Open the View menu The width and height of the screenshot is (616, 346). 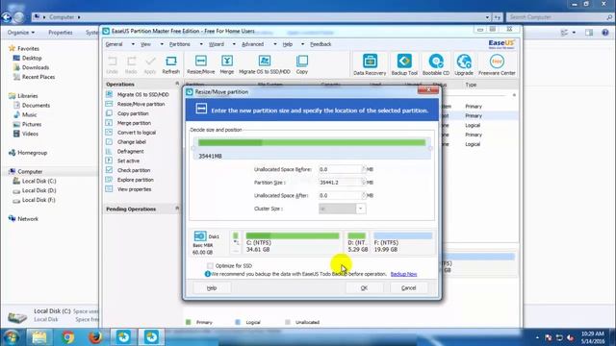(145, 44)
